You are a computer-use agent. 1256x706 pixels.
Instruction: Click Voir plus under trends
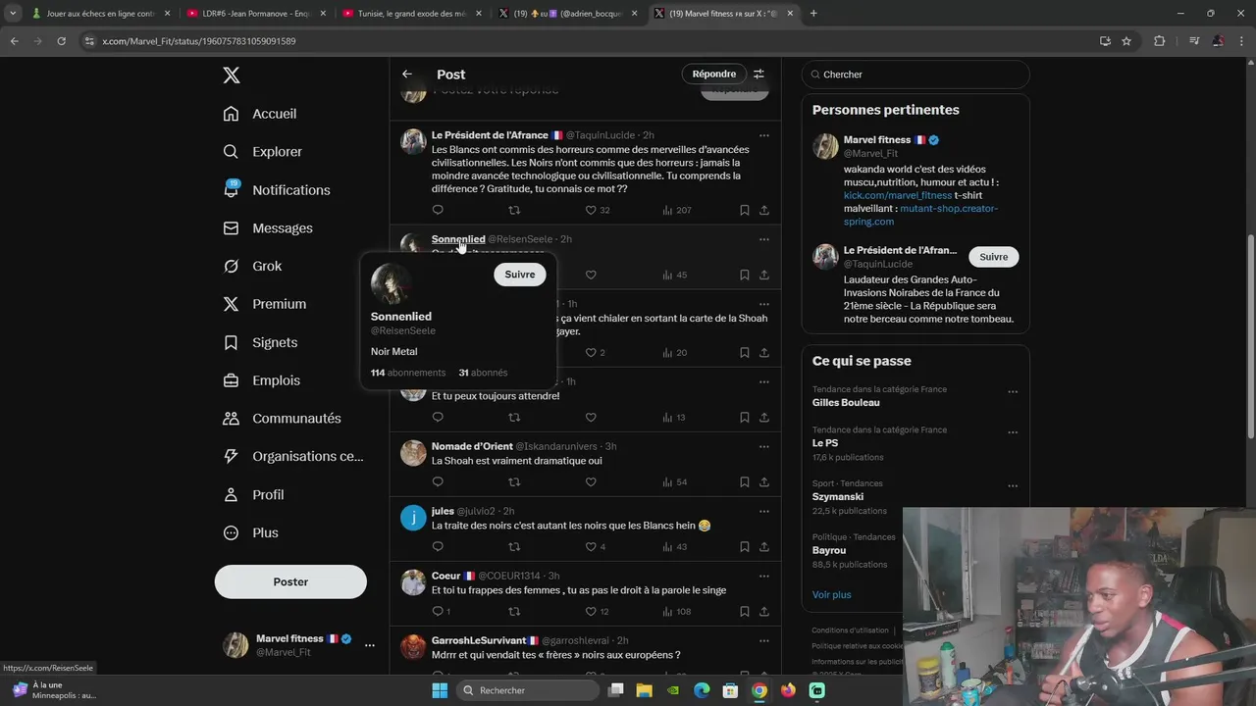[x=832, y=595]
